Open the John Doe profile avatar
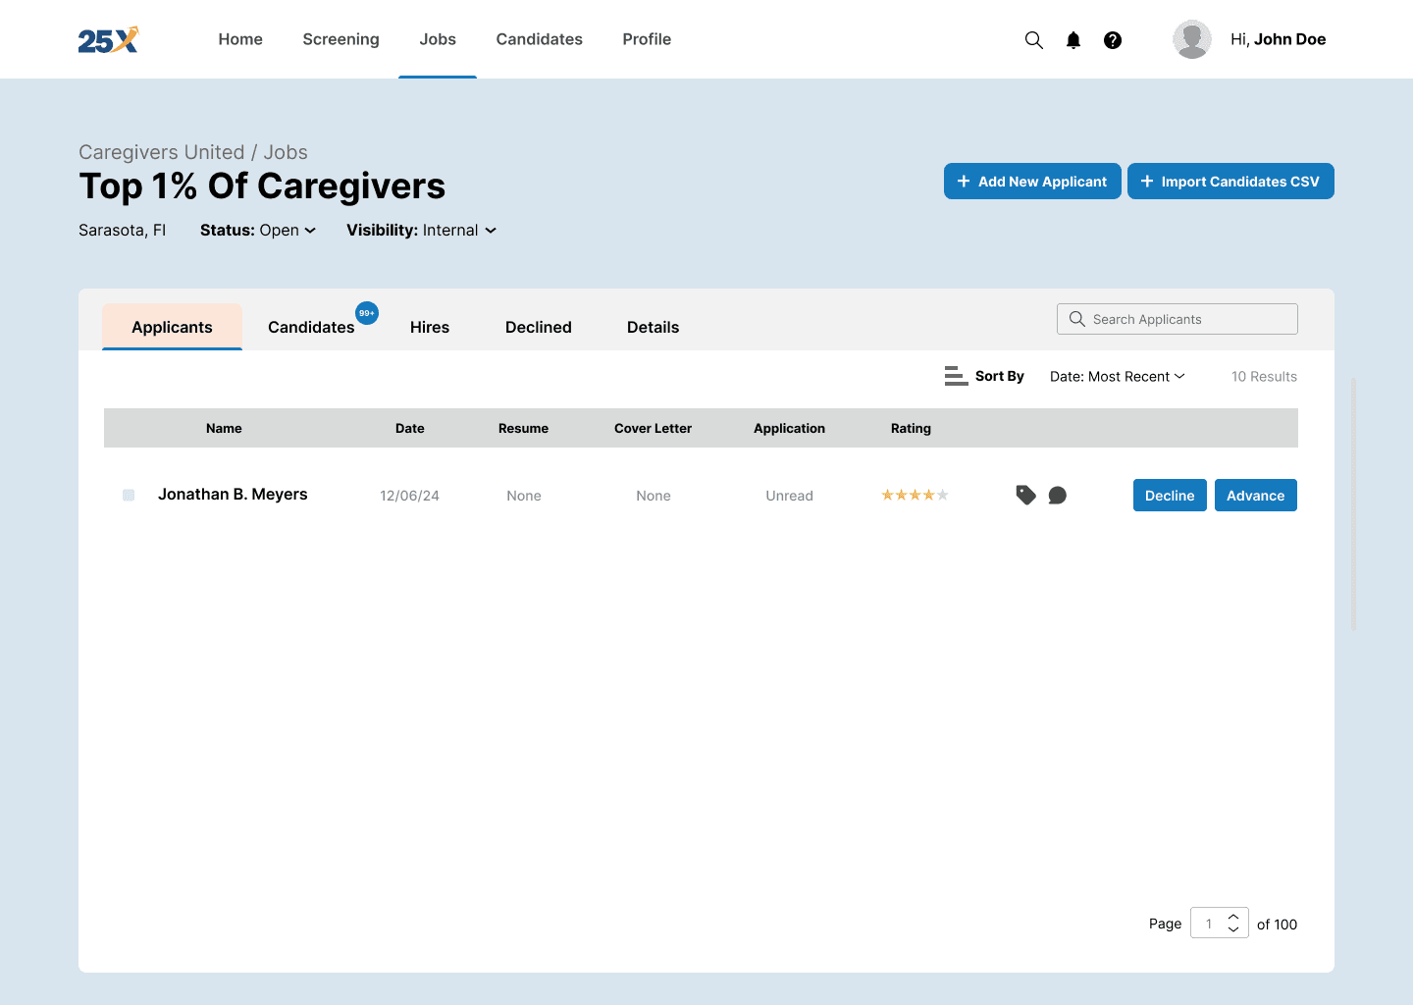 coord(1191,39)
